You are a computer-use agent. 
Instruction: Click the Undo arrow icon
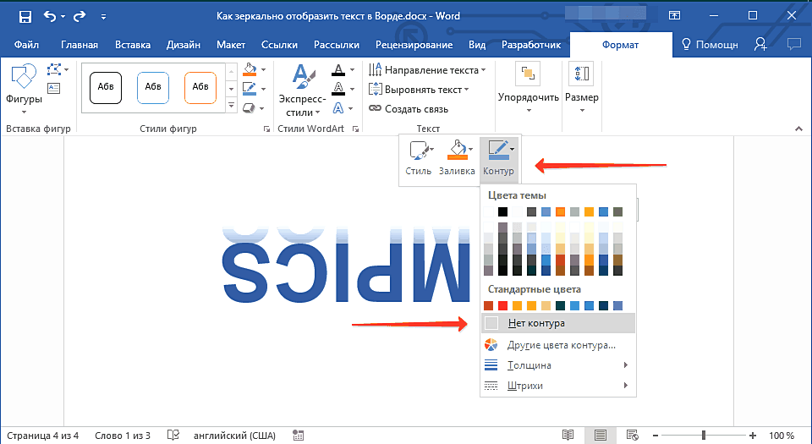click(50, 16)
